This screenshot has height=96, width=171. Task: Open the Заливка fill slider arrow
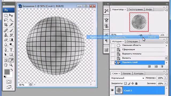166,83
